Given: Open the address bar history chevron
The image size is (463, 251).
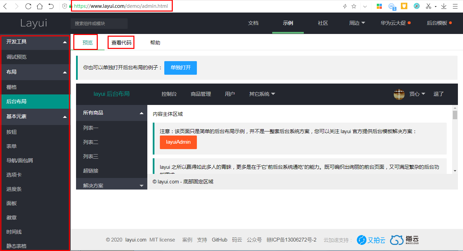Looking at the screenshot, I should click(365, 6).
